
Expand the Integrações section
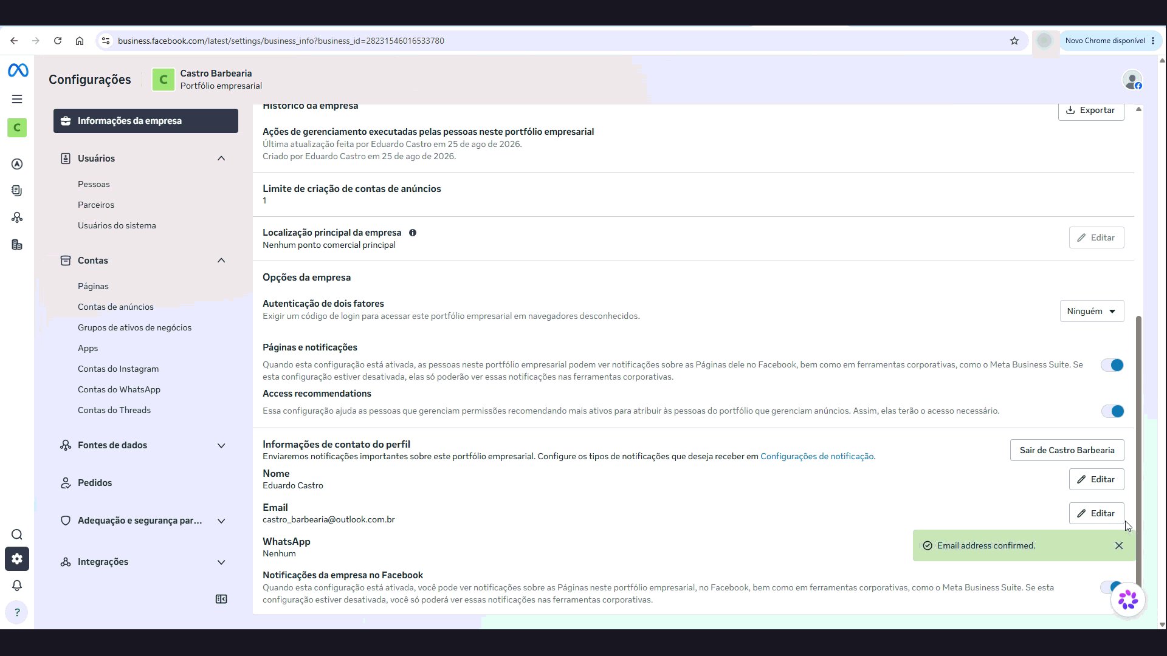(221, 562)
